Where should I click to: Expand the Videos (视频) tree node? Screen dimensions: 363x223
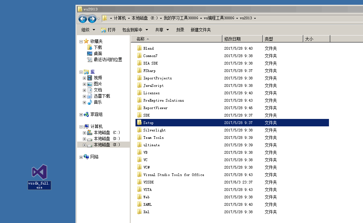pos(85,78)
